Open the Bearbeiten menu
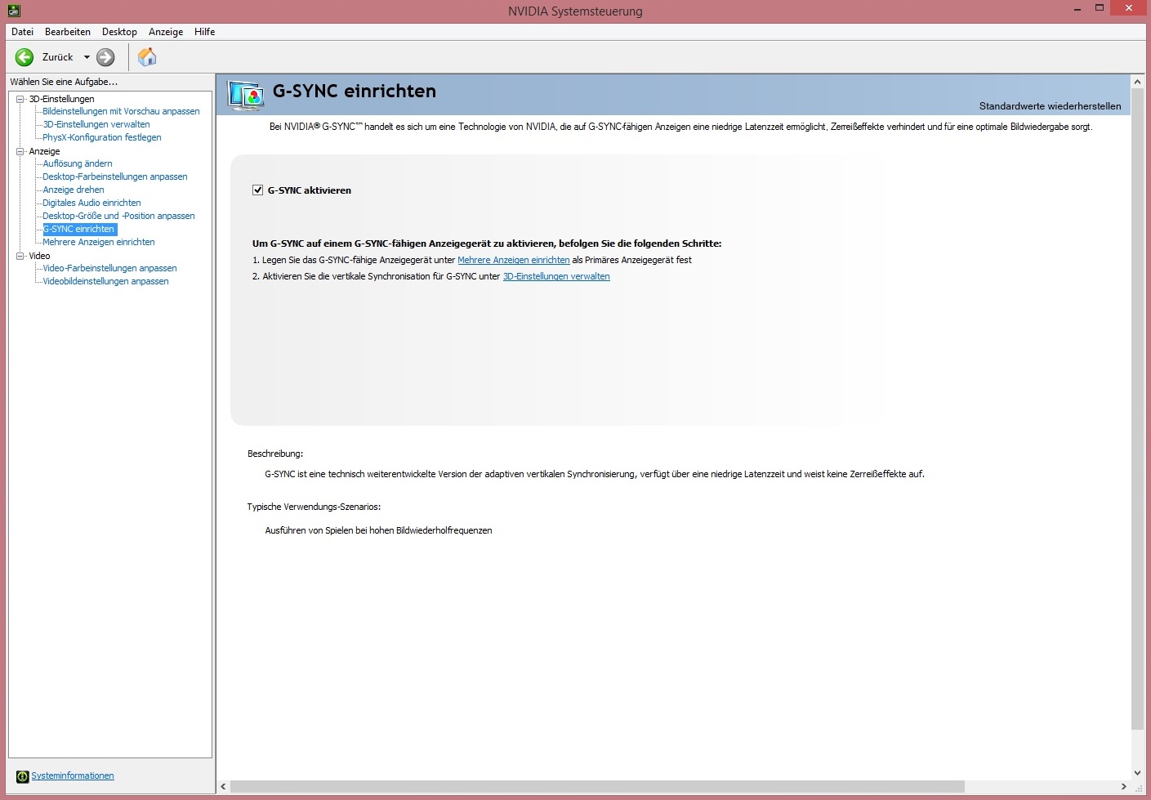 68,32
